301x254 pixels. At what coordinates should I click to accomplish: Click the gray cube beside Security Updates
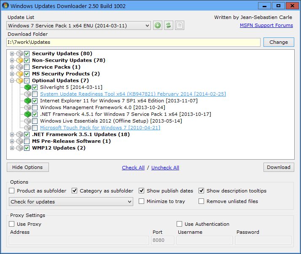pyautogui.click(x=20, y=53)
